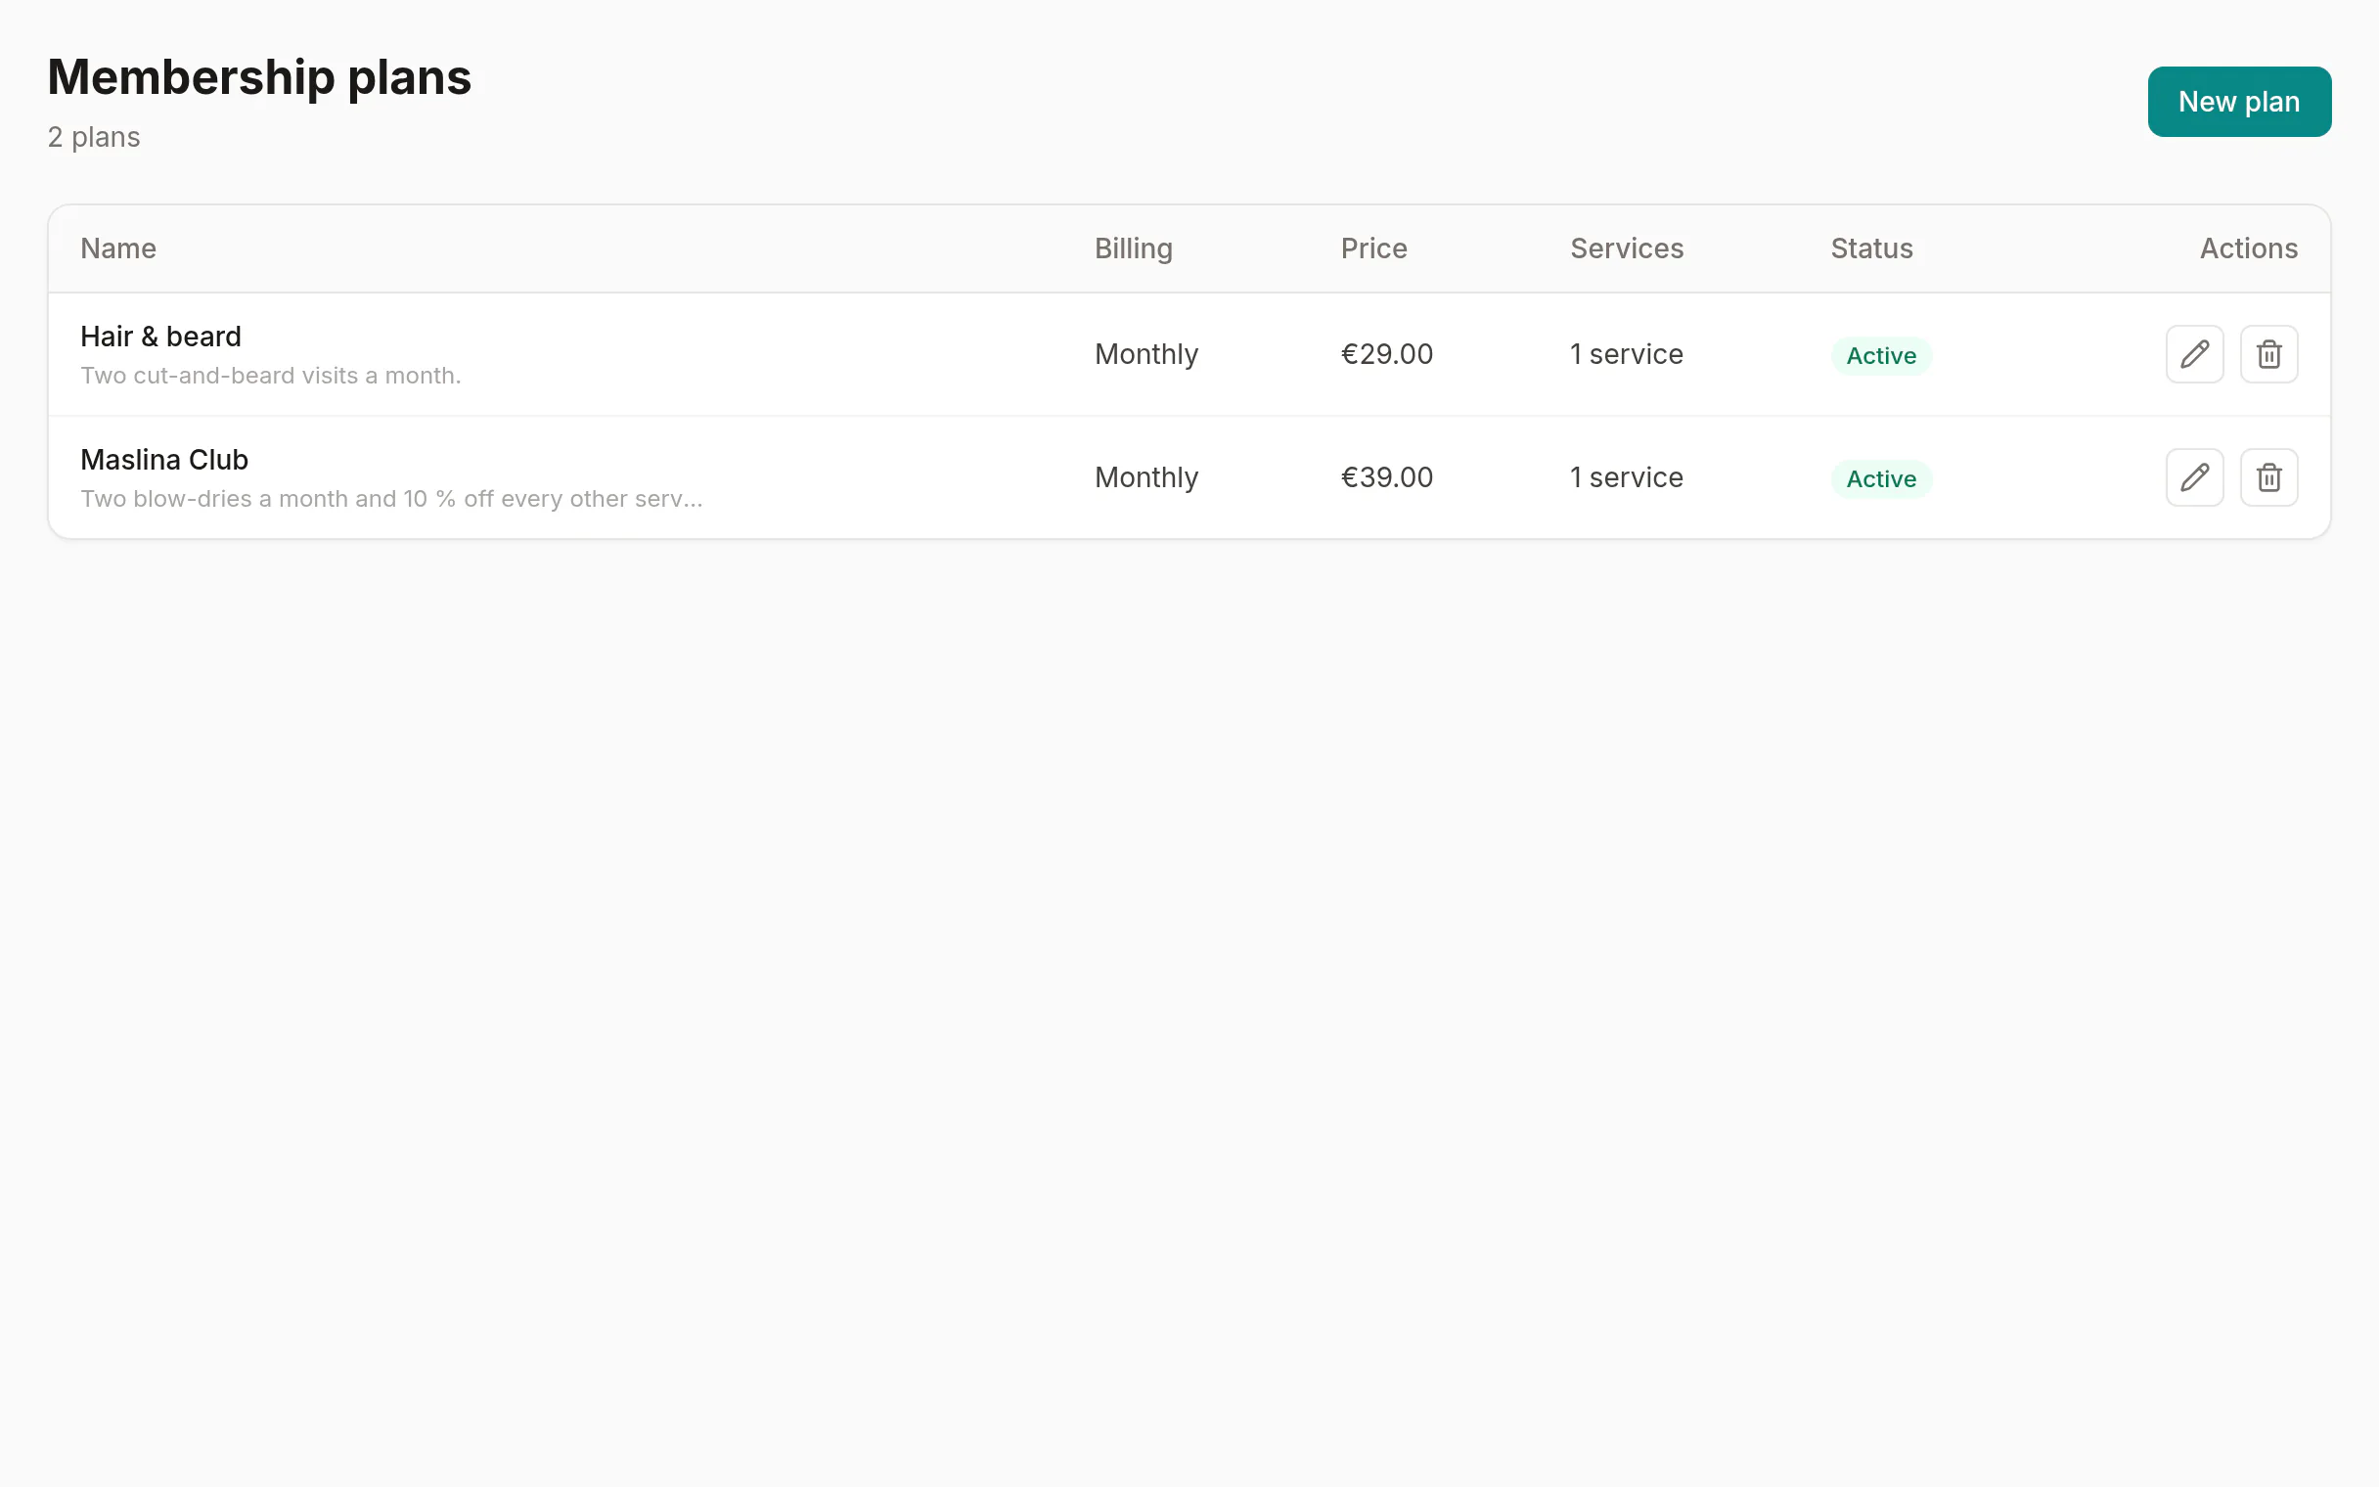Click Monthly billing in Maslina Club row
2379x1487 pixels.
coord(1146,477)
